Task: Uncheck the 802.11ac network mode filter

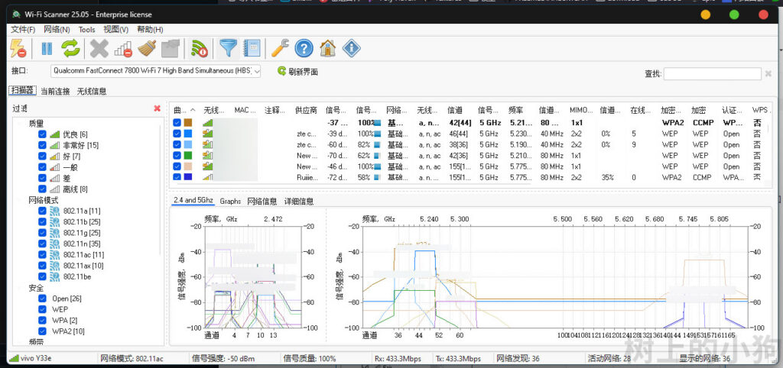Action: point(43,254)
